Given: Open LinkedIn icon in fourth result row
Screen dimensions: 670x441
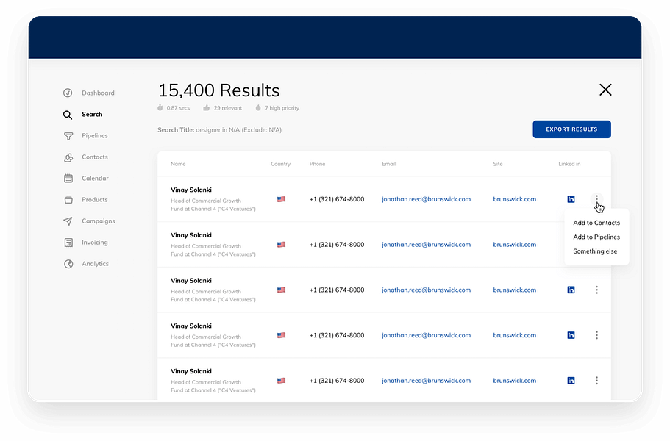Looking at the screenshot, I should tap(571, 336).
